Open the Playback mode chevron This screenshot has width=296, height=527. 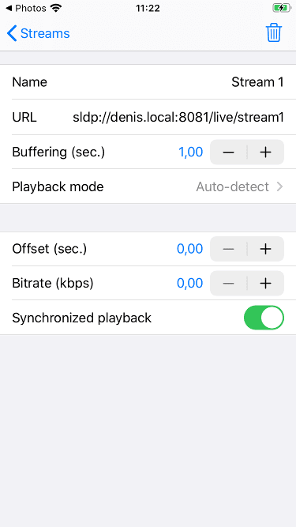(x=280, y=186)
